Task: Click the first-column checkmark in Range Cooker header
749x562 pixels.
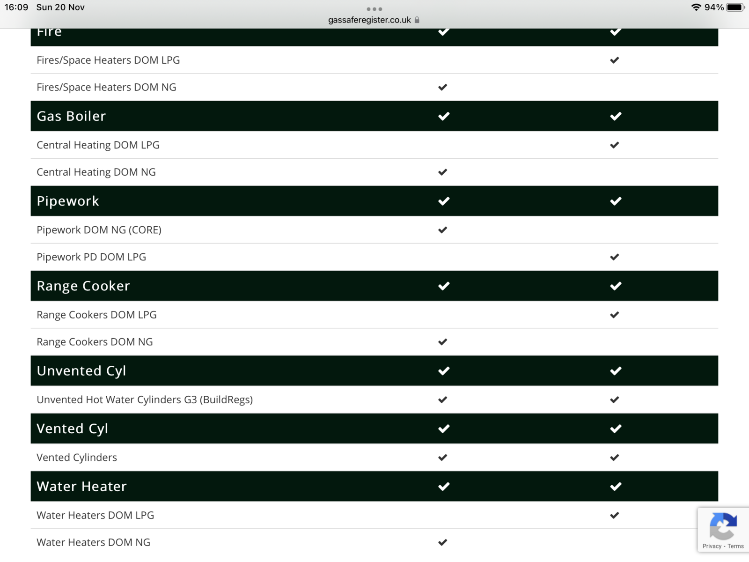Action: (x=444, y=286)
